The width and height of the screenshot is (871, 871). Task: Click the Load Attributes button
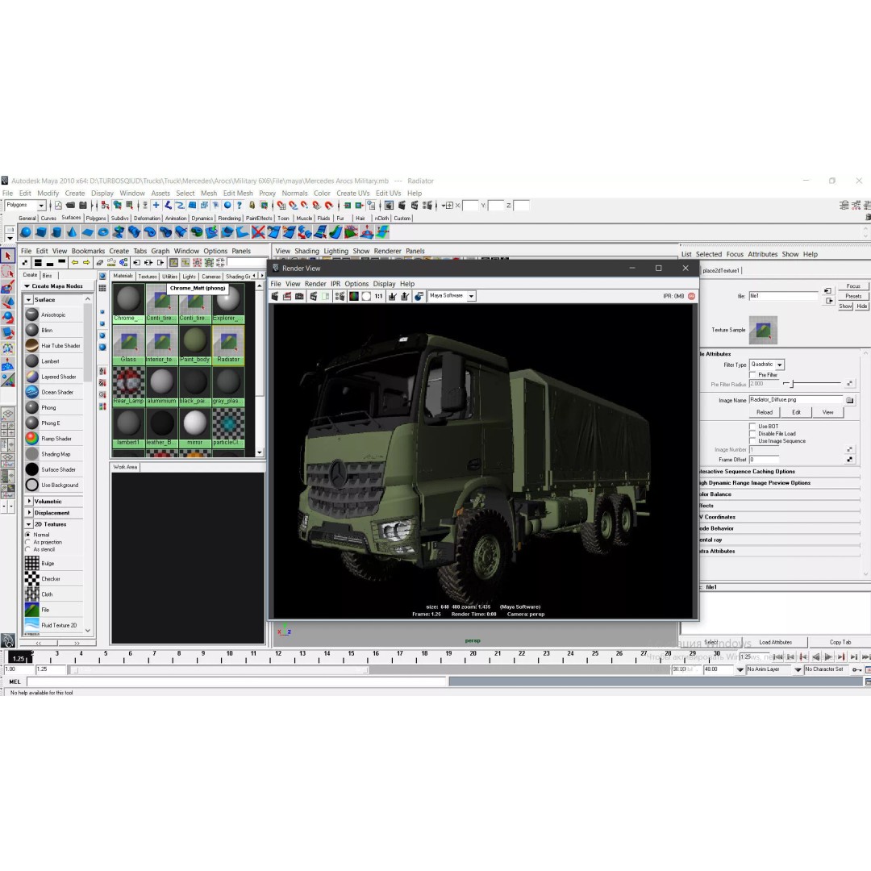[776, 642]
